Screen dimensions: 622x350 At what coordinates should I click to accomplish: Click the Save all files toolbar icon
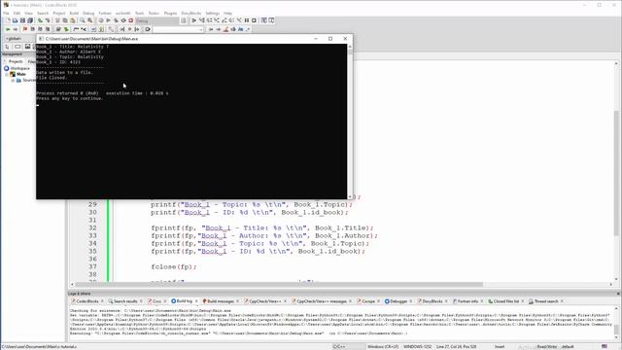[x=30, y=20]
